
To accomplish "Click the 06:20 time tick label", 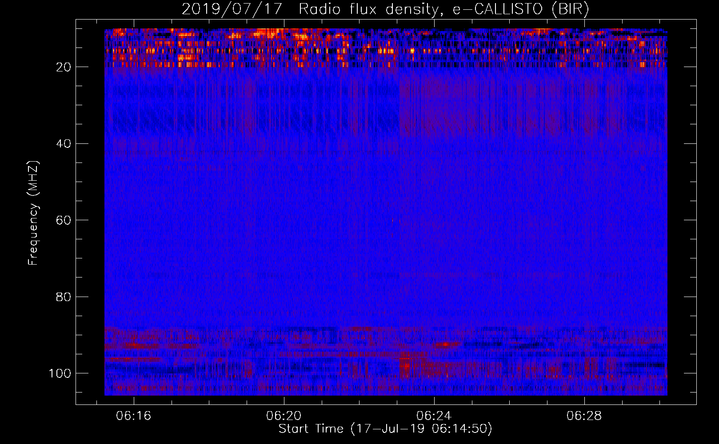I will point(284,416).
